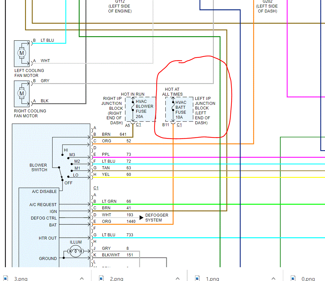Click the underlined C1 label under B11 fuse
325x281 pixels.
click(179, 125)
